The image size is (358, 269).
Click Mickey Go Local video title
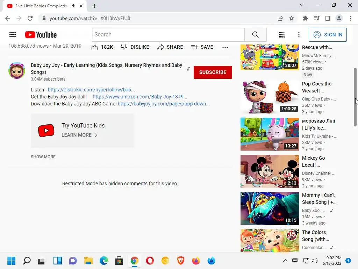click(x=314, y=161)
